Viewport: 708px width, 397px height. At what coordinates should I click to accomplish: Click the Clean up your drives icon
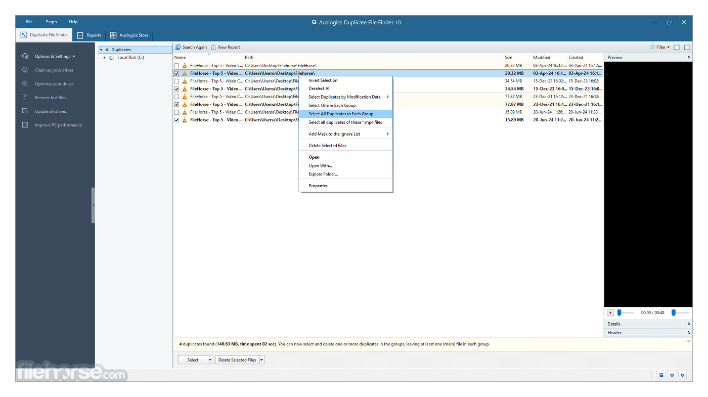[25, 70]
